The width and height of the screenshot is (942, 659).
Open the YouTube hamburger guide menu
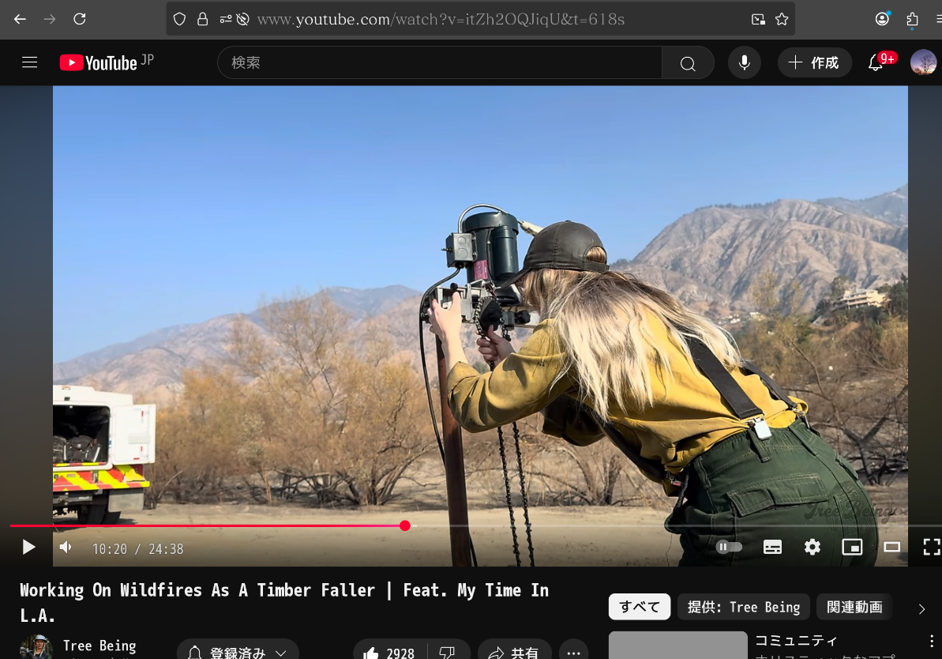point(30,62)
